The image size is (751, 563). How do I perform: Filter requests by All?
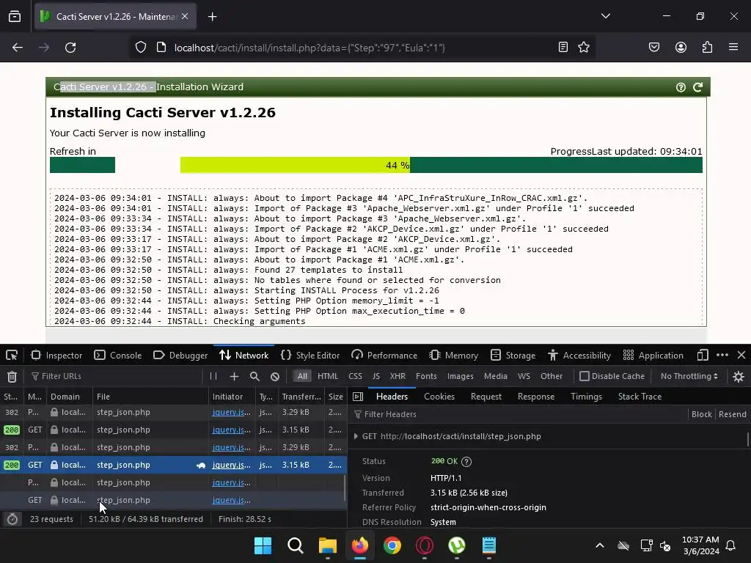point(302,376)
